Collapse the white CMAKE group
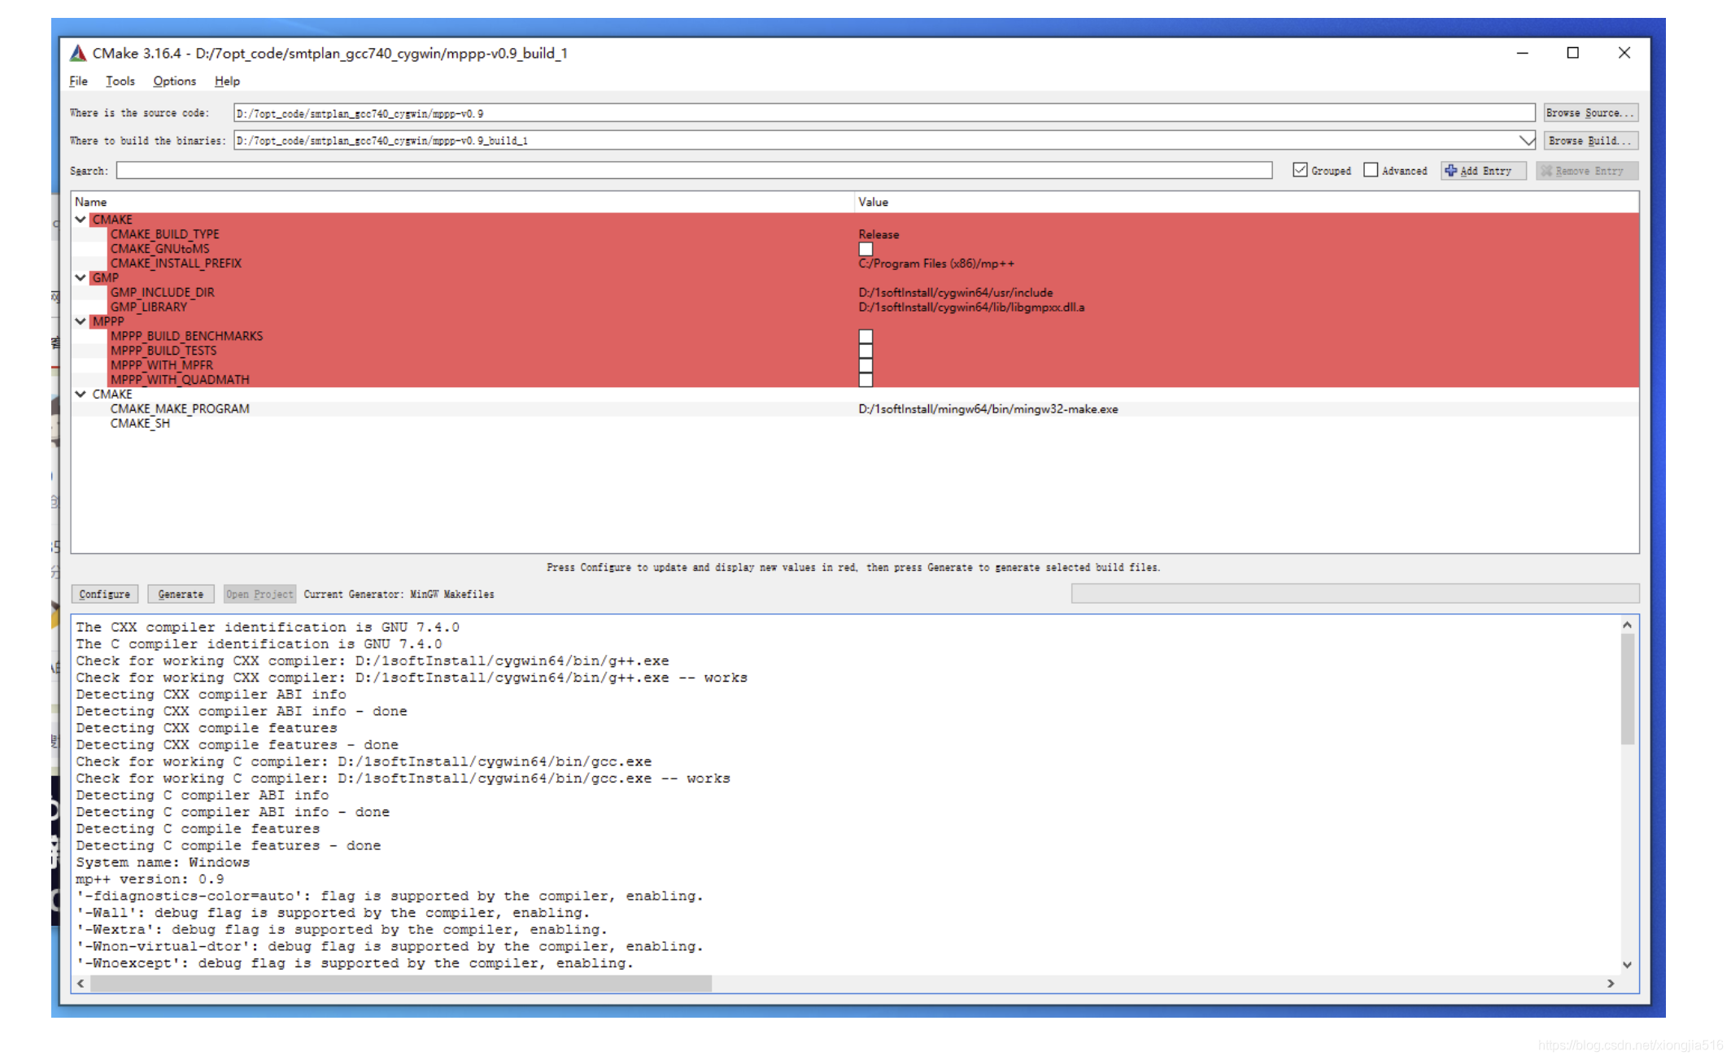The height and width of the screenshot is (1060, 1731). [81, 394]
